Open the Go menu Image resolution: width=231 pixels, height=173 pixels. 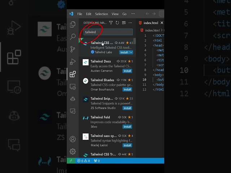pos(124,14)
